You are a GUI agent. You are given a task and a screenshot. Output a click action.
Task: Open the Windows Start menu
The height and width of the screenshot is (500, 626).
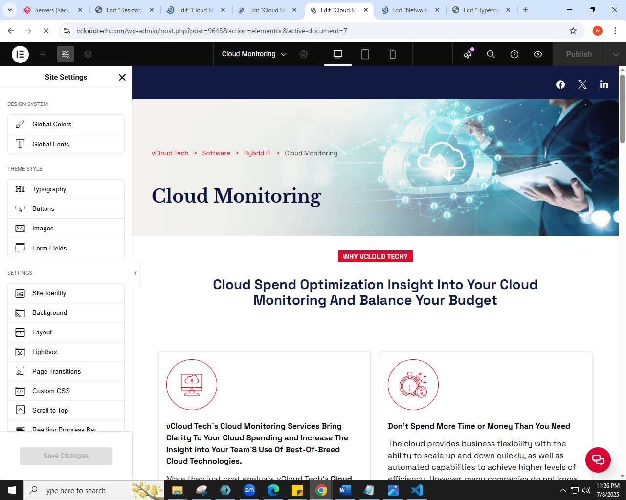12,490
